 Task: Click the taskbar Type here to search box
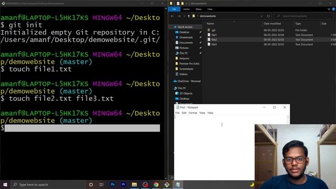coord(48,184)
